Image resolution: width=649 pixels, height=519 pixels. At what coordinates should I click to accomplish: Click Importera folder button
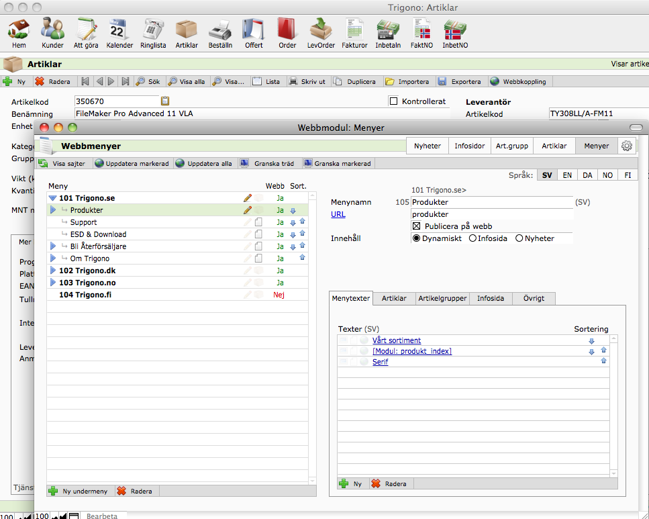pyautogui.click(x=407, y=82)
